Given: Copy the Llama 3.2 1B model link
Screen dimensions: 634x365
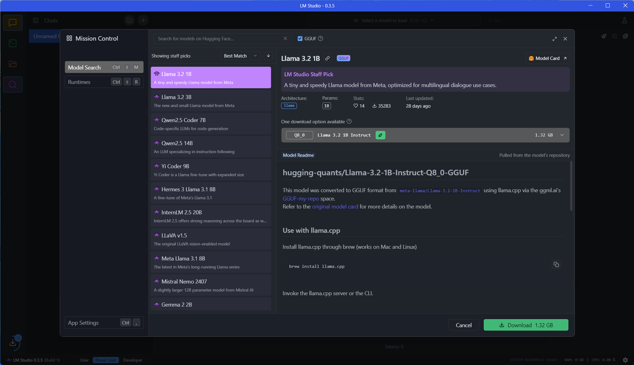Looking at the screenshot, I should click(x=327, y=58).
